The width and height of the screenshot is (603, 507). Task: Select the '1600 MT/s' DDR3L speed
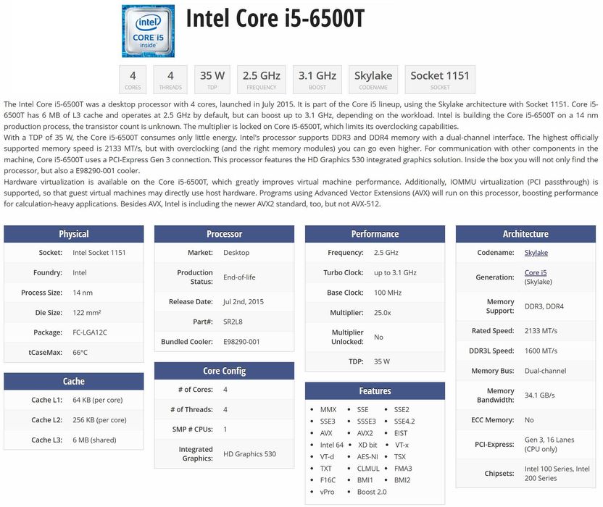(x=541, y=351)
